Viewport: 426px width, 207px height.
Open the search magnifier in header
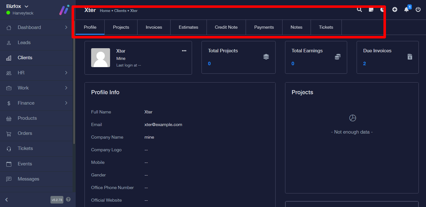click(x=359, y=10)
